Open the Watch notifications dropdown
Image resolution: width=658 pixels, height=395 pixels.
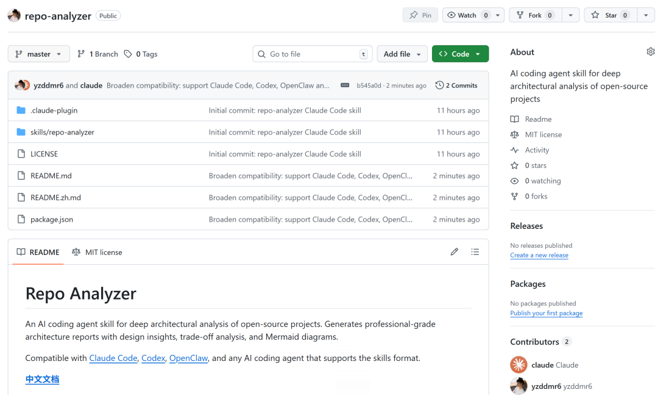473,15
